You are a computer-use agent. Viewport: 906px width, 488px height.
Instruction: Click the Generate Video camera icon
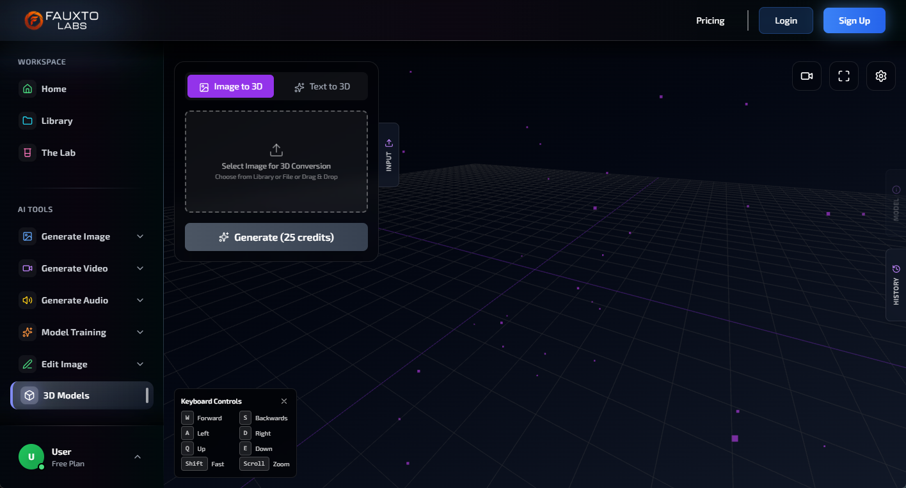[28, 268]
